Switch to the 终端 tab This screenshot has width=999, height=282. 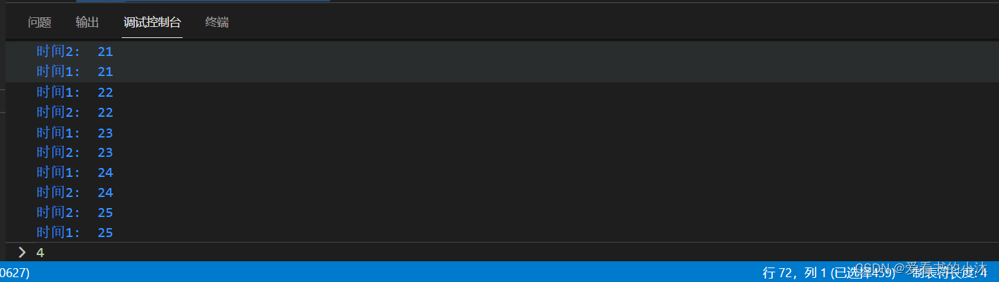pyautogui.click(x=217, y=23)
